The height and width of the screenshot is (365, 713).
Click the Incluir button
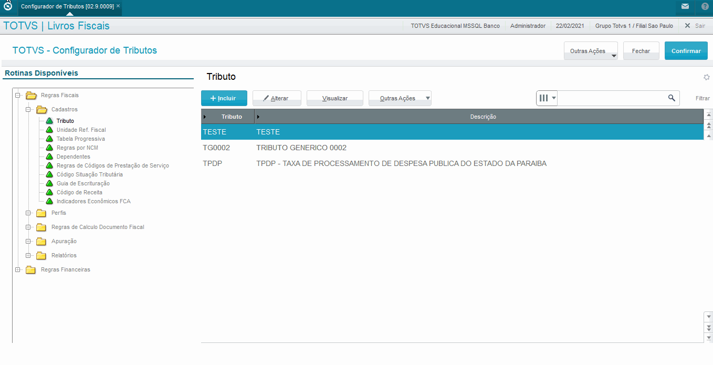click(x=224, y=98)
